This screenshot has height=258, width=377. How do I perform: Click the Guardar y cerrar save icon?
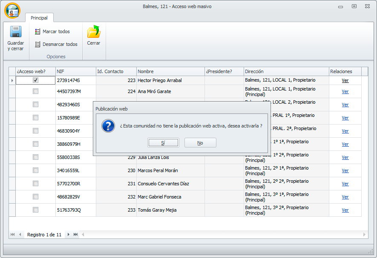(16, 32)
